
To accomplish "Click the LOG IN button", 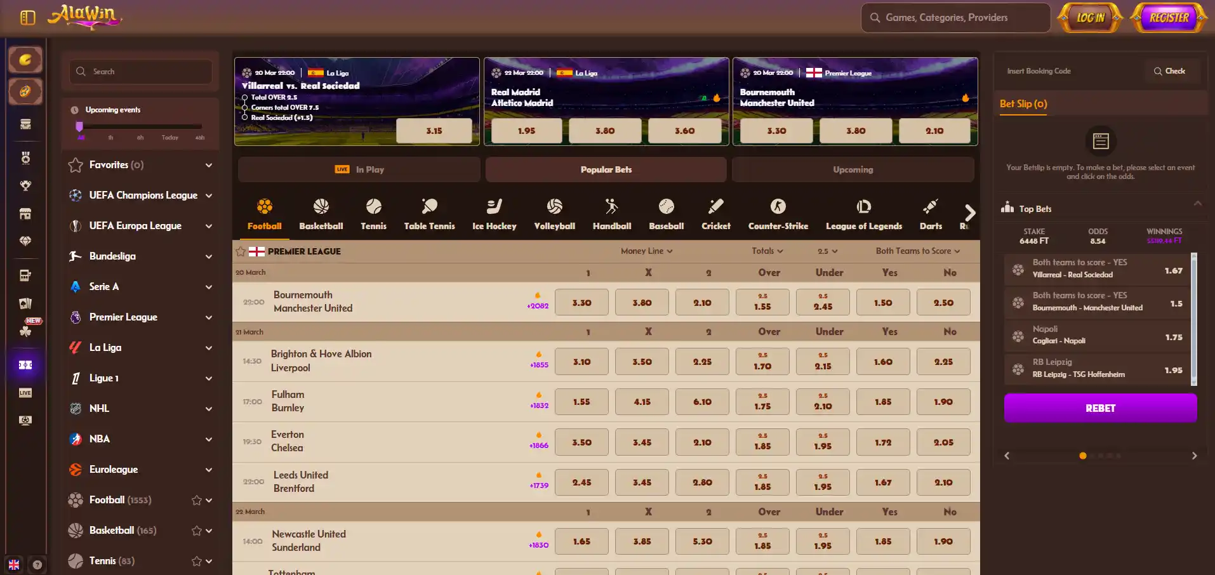I will (x=1090, y=18).
